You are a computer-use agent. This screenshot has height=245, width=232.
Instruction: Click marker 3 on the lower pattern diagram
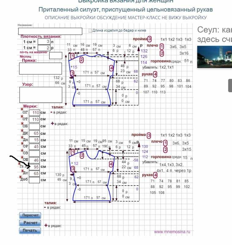pyautogui.click(x=73, y=169)
